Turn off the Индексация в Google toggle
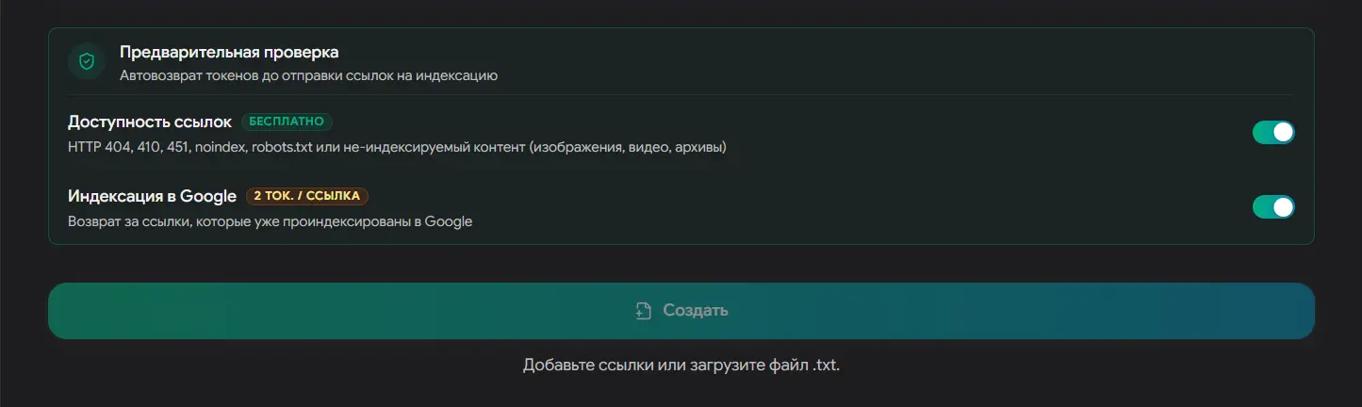Viewport: 1362px width, 407px height. (1273, 206)
